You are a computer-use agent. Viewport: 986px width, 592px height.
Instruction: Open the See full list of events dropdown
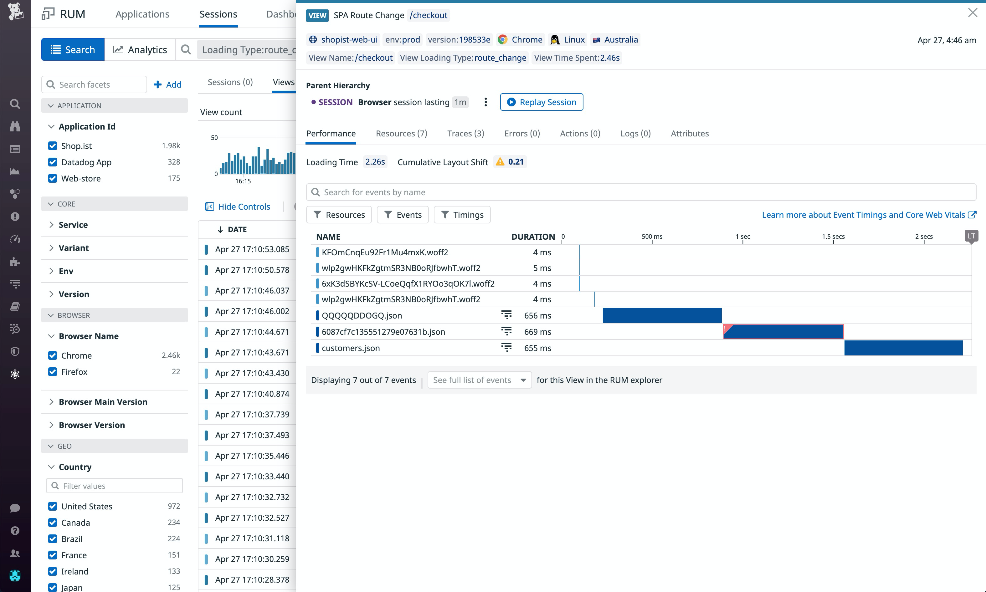pyautogui.click(x=479, y=380)
